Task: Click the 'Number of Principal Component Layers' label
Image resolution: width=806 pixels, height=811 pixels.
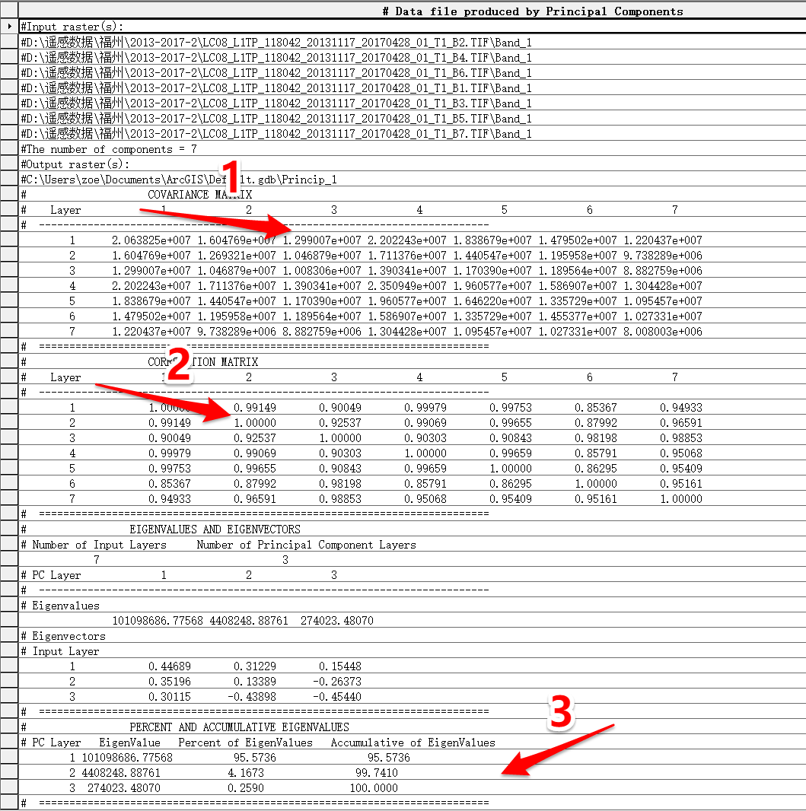Action: click(x=306, y=545)
